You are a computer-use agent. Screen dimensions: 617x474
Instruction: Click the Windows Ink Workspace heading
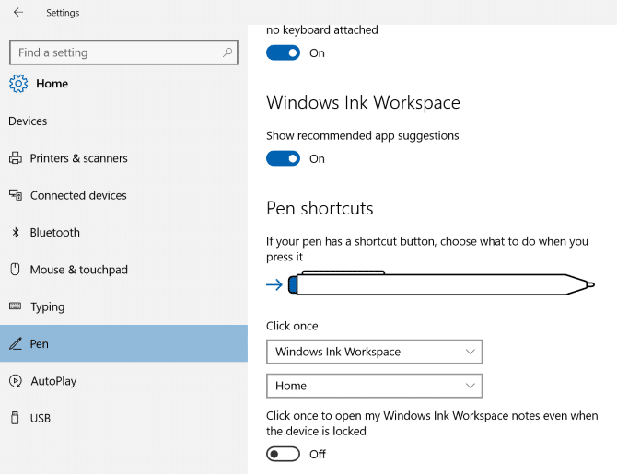(x=363, y=102)
